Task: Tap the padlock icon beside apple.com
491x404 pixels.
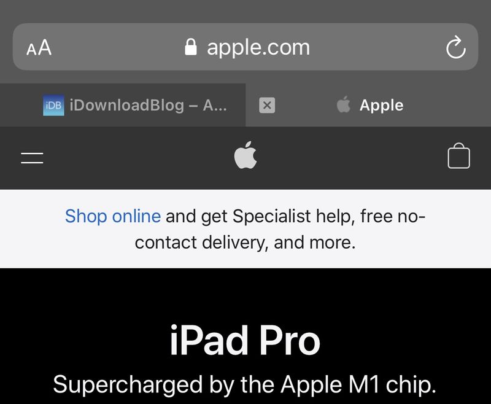Action: point(191,47)
